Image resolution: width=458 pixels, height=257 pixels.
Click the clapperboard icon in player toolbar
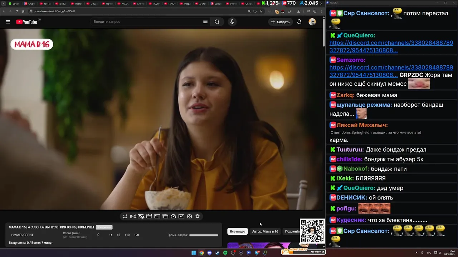click(x=149, y=216)
